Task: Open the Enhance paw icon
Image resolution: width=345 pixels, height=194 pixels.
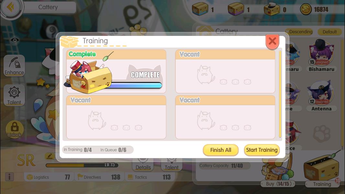Action: tap(14, 65)
